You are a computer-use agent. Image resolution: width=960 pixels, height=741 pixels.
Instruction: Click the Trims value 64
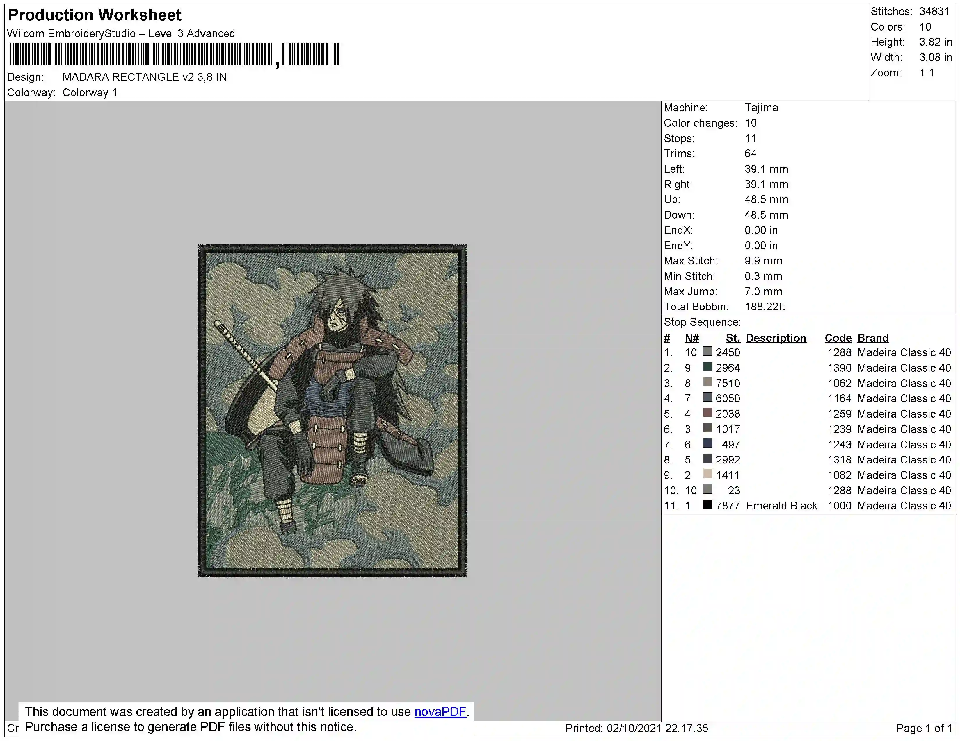(x=750, y=154)
